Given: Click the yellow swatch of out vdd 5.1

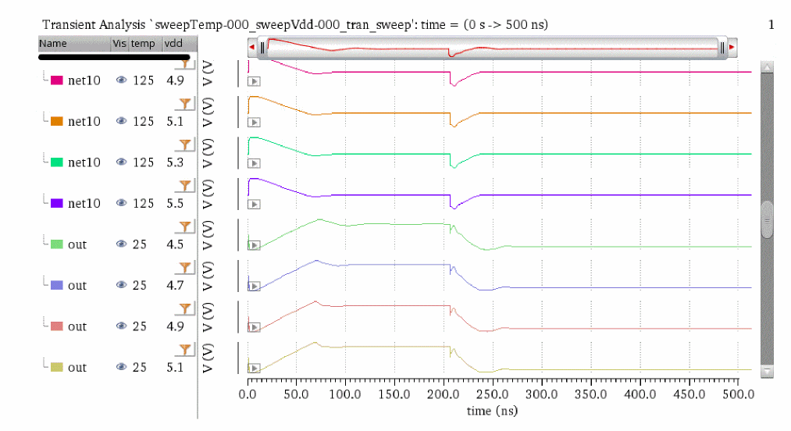Looking at the screenshot, I should [56, 367].
